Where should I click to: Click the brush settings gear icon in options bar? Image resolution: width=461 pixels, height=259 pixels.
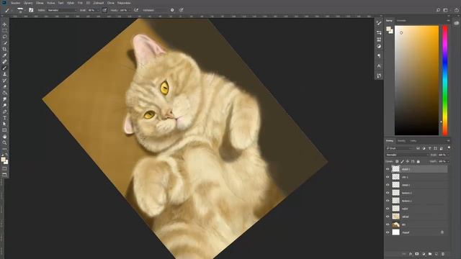tap(172, 10)
